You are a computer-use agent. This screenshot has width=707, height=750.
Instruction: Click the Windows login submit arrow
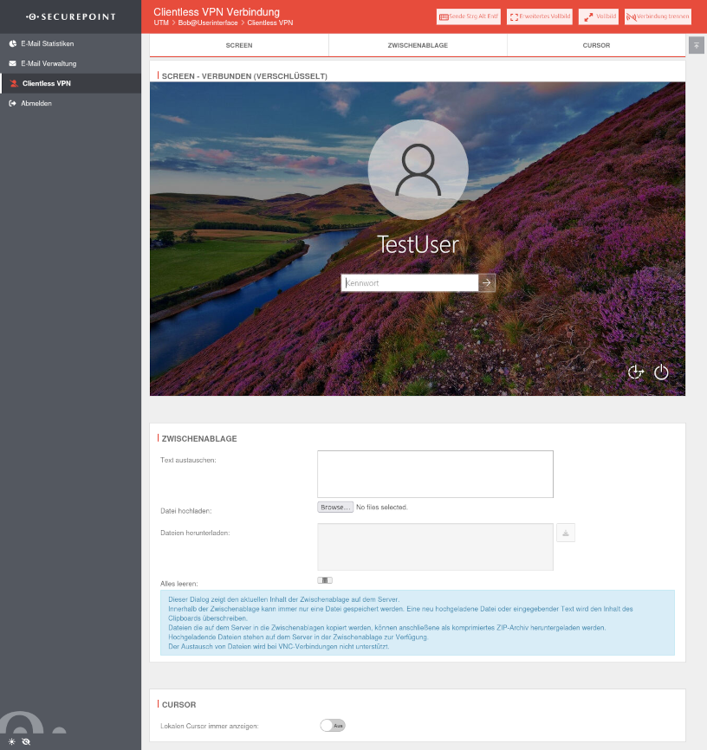(x=487, y=282)
